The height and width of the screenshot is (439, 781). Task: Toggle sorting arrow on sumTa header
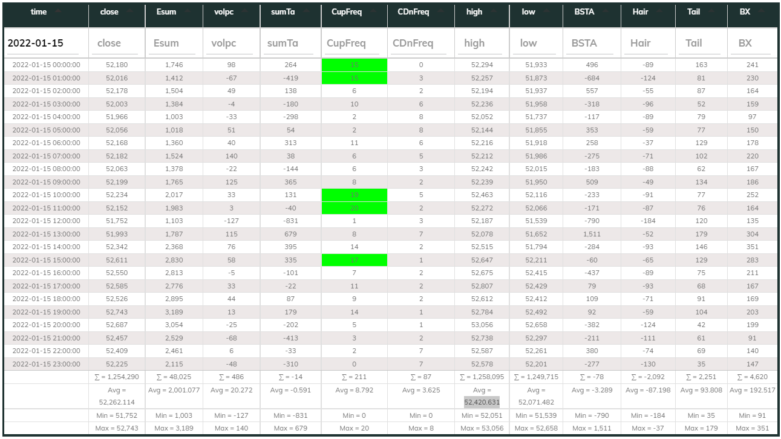(x=306, y=12)
